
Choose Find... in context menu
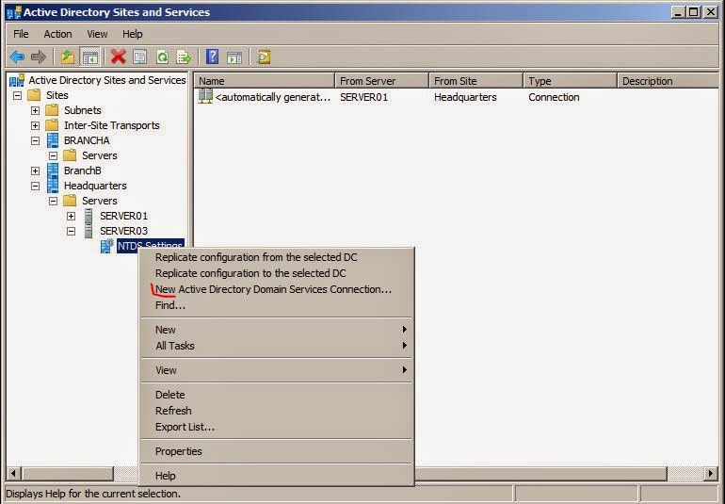277,305
